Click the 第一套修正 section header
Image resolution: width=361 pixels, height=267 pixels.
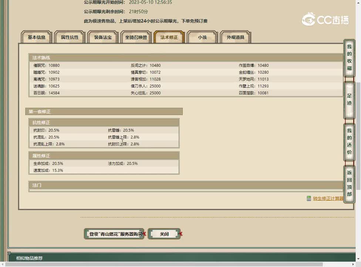coord(104,112)
